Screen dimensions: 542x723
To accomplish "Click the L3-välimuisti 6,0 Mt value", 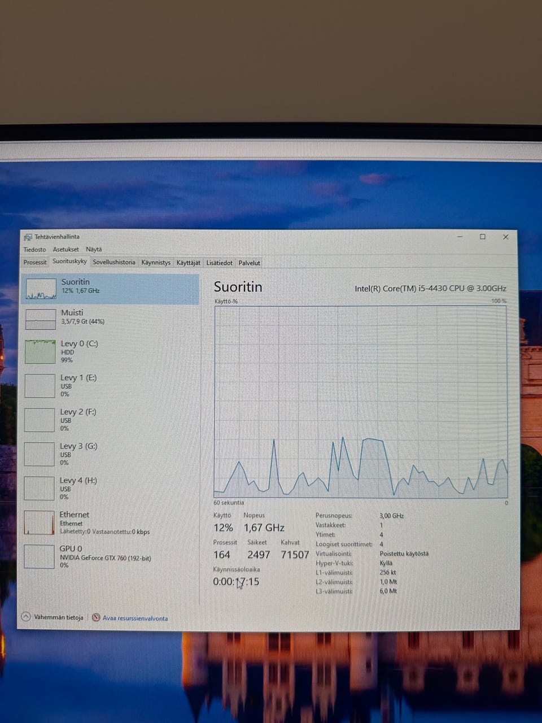I will (x=388, y=591).
